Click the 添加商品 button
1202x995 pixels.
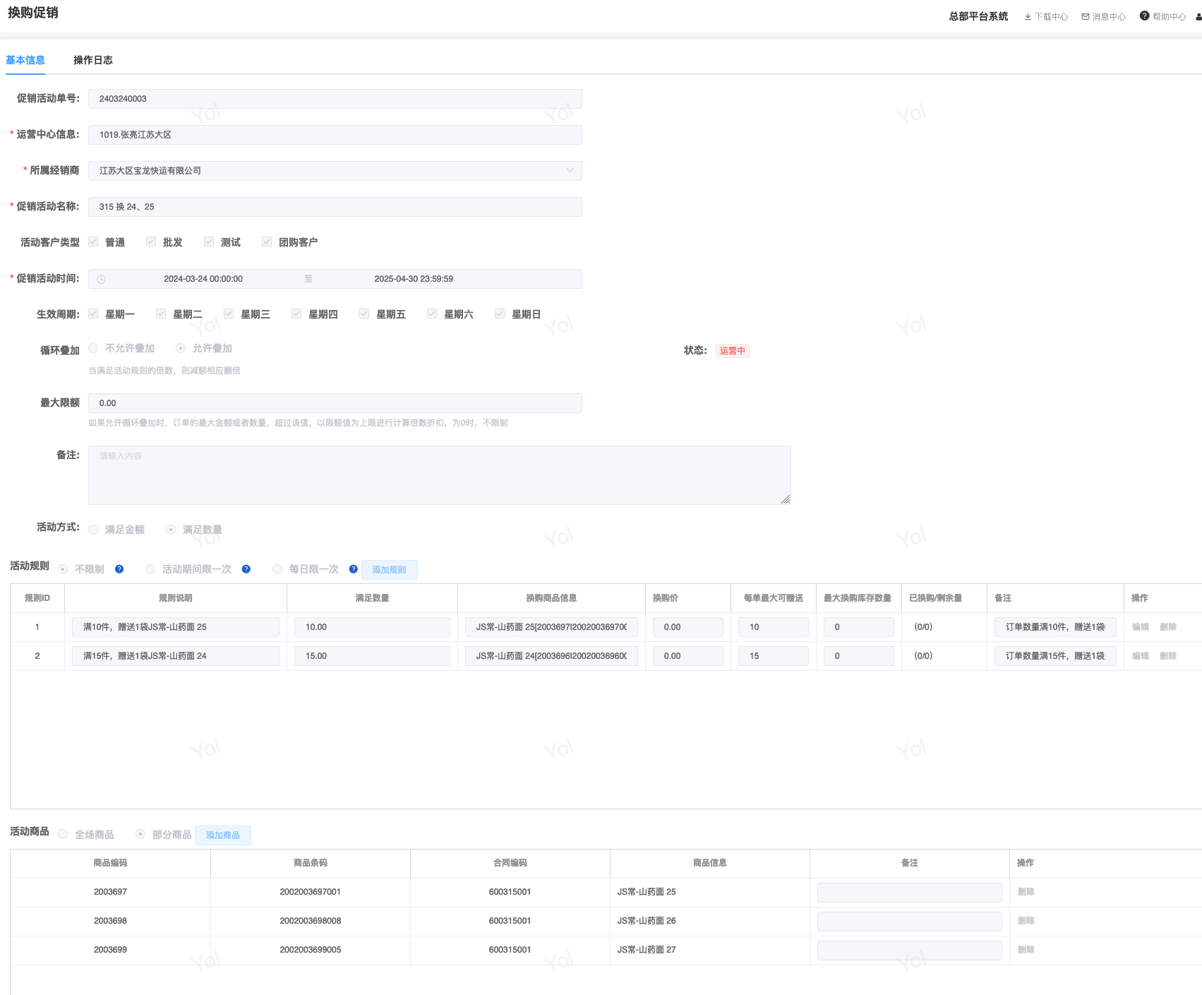[222, 835]
